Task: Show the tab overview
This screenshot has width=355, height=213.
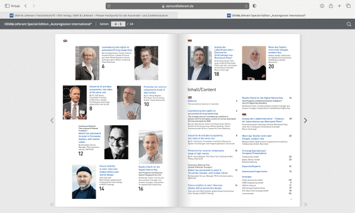Action: pos(348,6)
